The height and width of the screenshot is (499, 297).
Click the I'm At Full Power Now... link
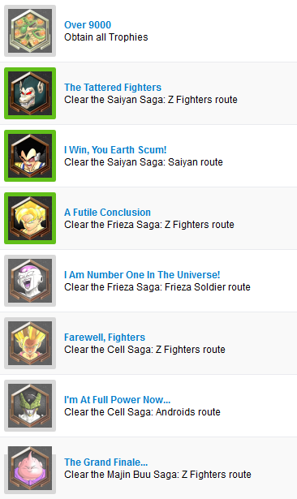[117, 399]
